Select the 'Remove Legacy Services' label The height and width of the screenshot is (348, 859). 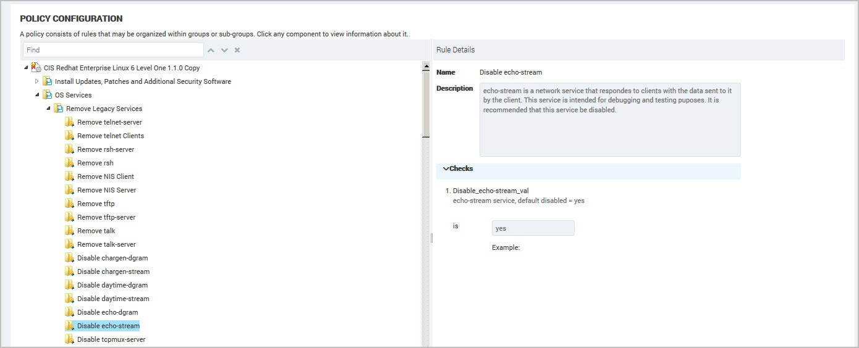104,109
